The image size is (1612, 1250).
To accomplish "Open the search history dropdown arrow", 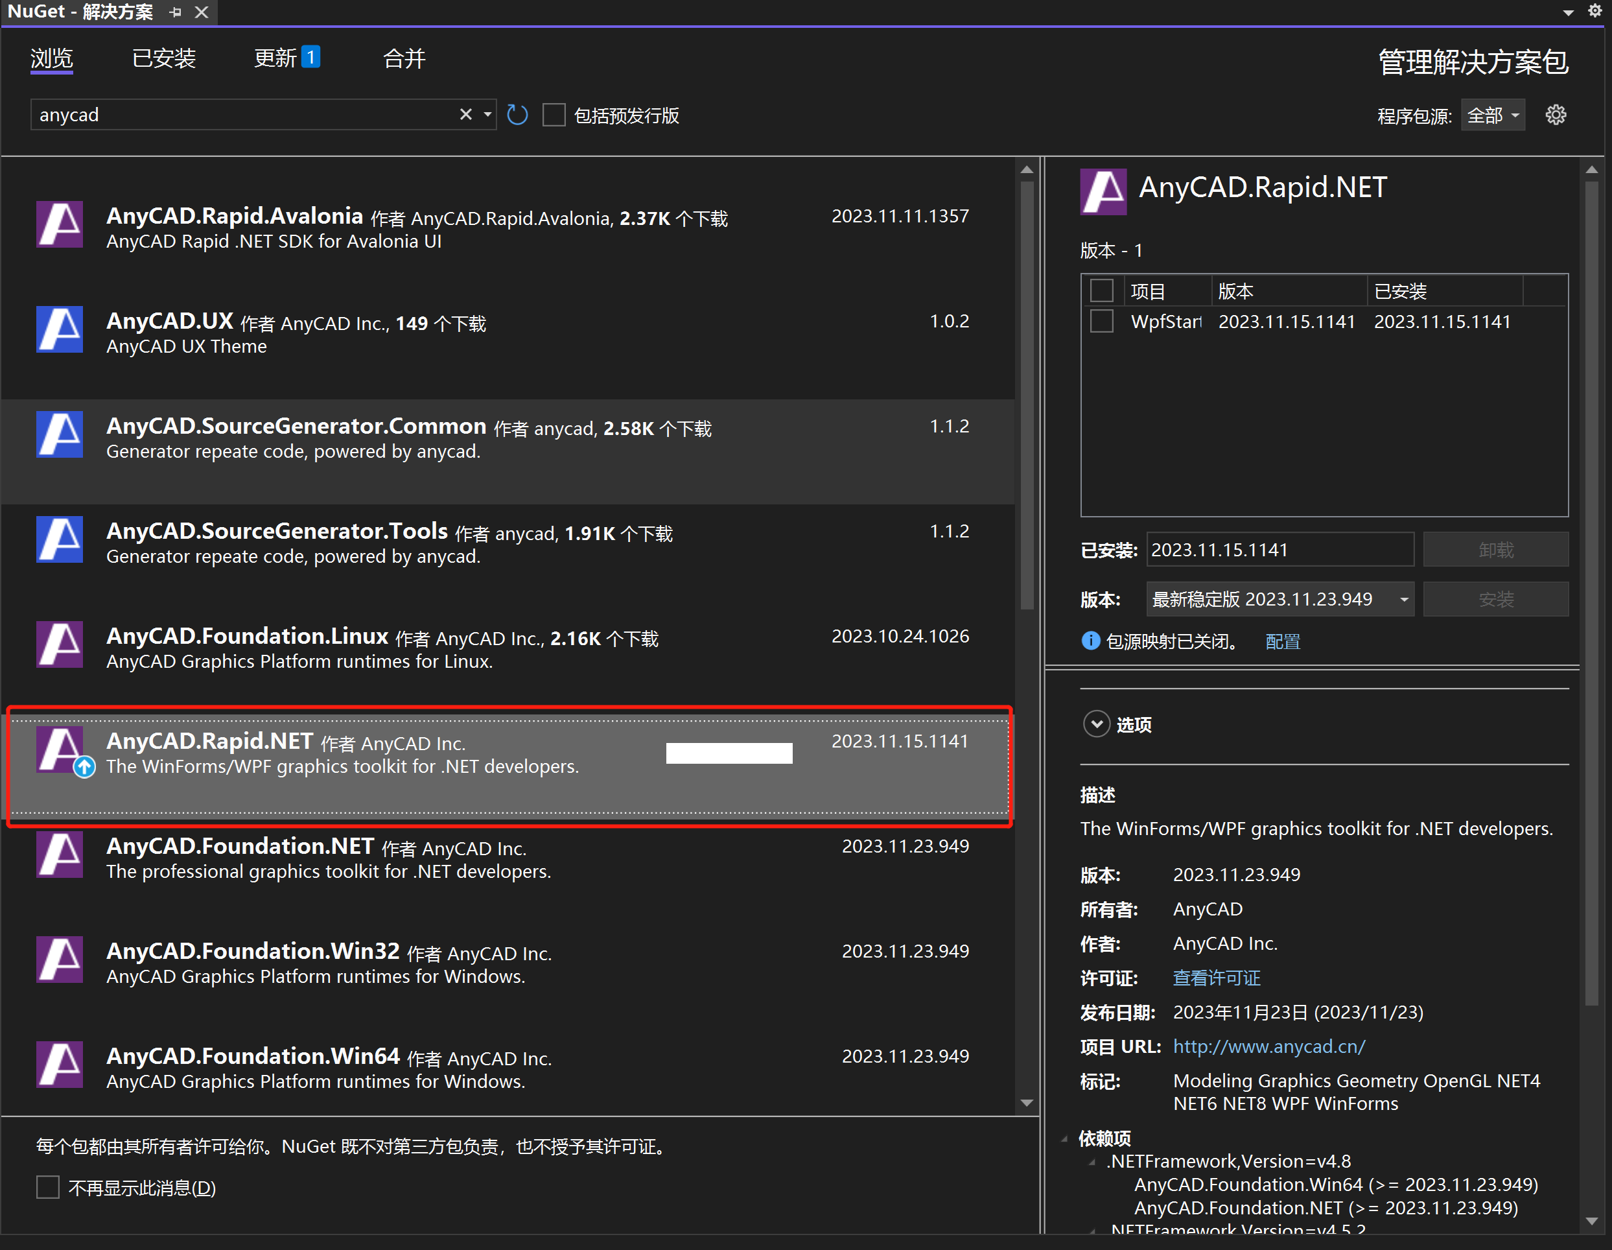I will (x=487, y=115).
